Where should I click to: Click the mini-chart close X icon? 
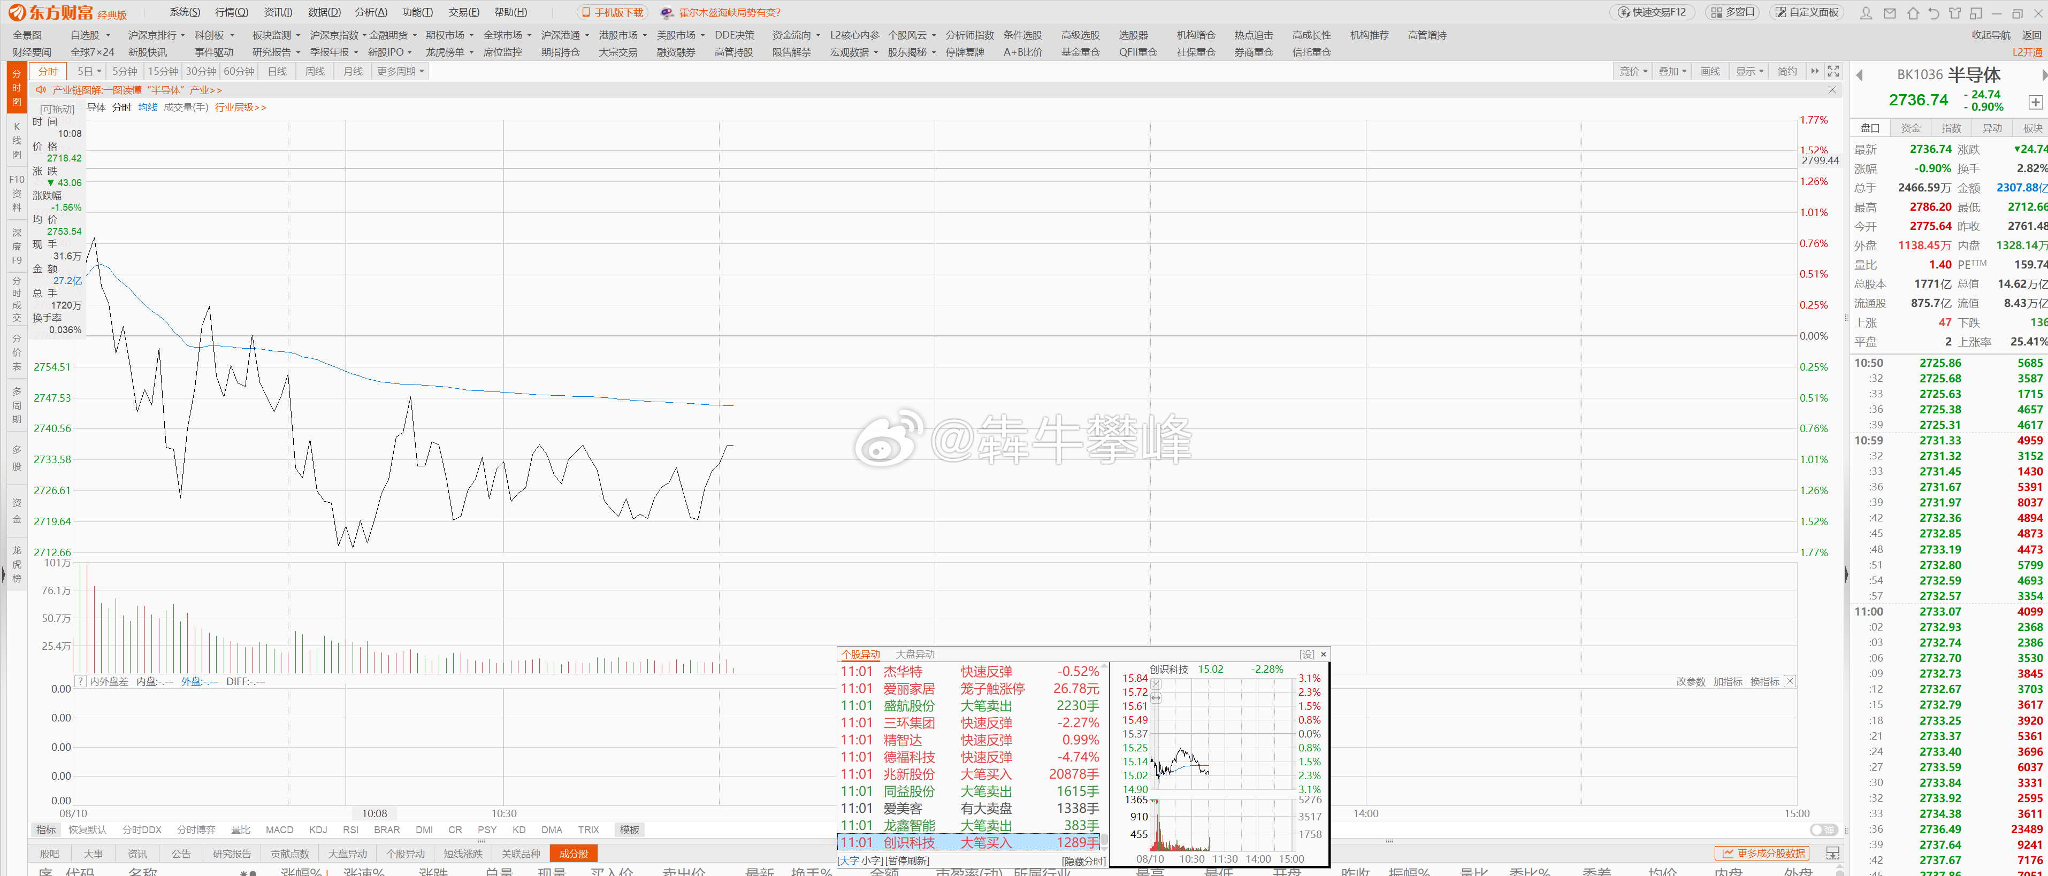[1156, 685]
